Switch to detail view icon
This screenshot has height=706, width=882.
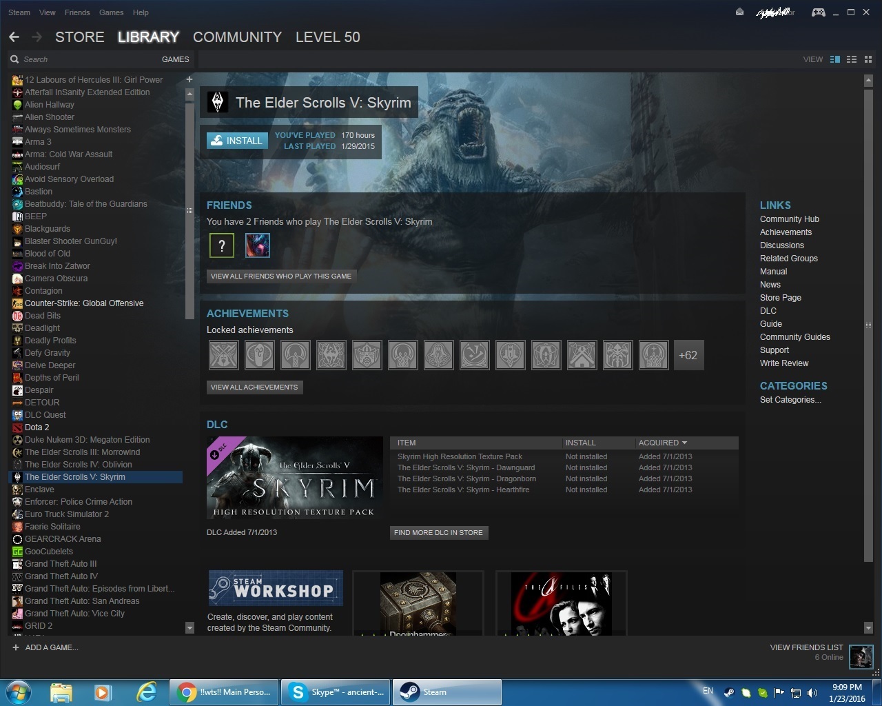coord(835,59)
